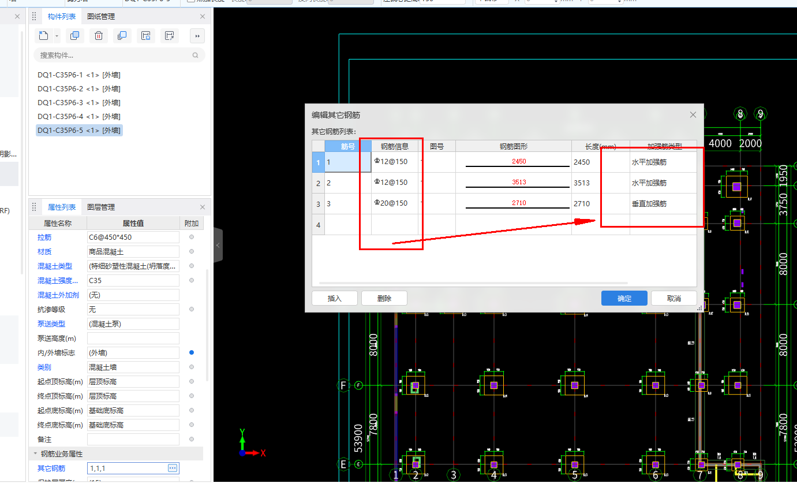Select component DQ1-C35P6-4

(79, 117)
